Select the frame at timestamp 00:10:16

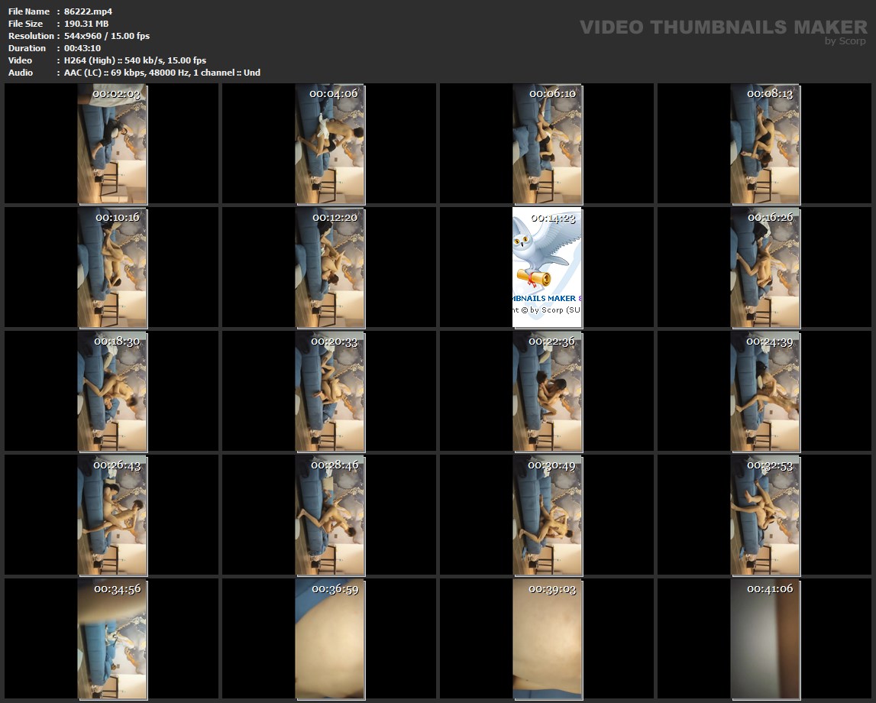(x=112, y=267)
